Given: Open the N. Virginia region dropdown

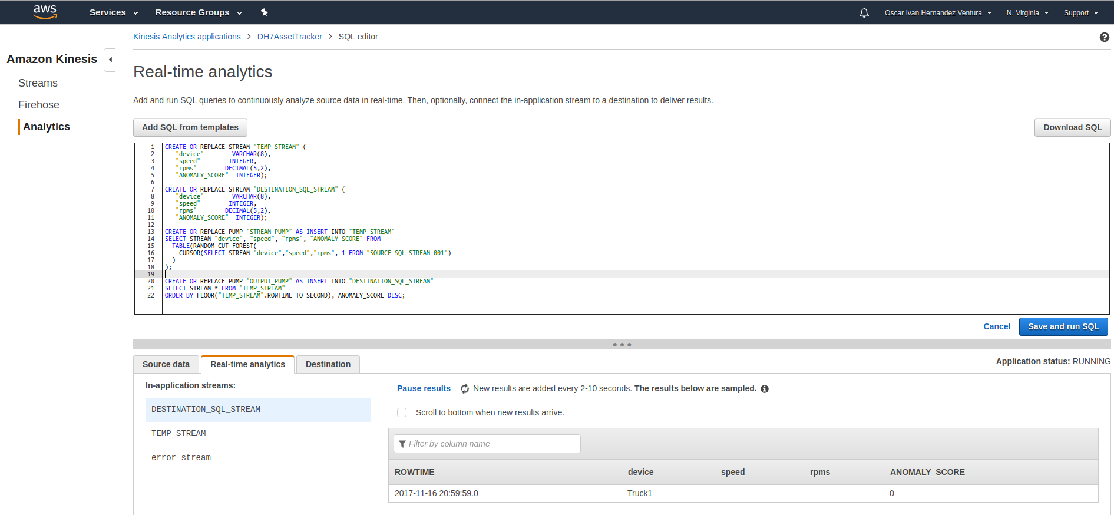Looking at the screenshot, I should (1027, 13).
